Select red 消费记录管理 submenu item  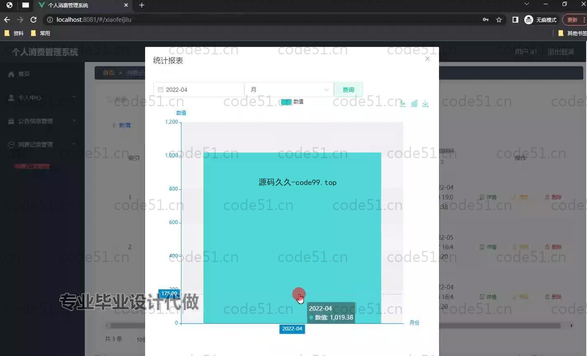coord(32,166)
